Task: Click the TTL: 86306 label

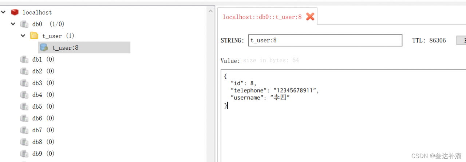Action: [x=429, y=41]
